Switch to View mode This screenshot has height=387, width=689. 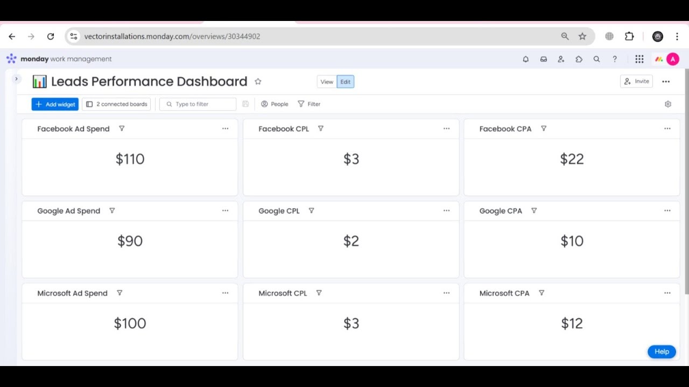[x=327, y=82]
